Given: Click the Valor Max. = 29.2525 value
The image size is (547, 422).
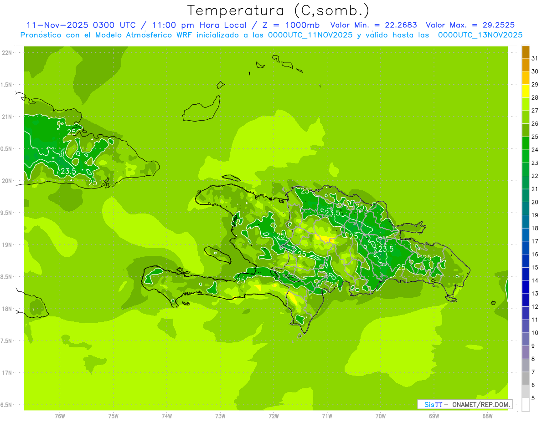Looking at the screenshot, I should [470, 25].
